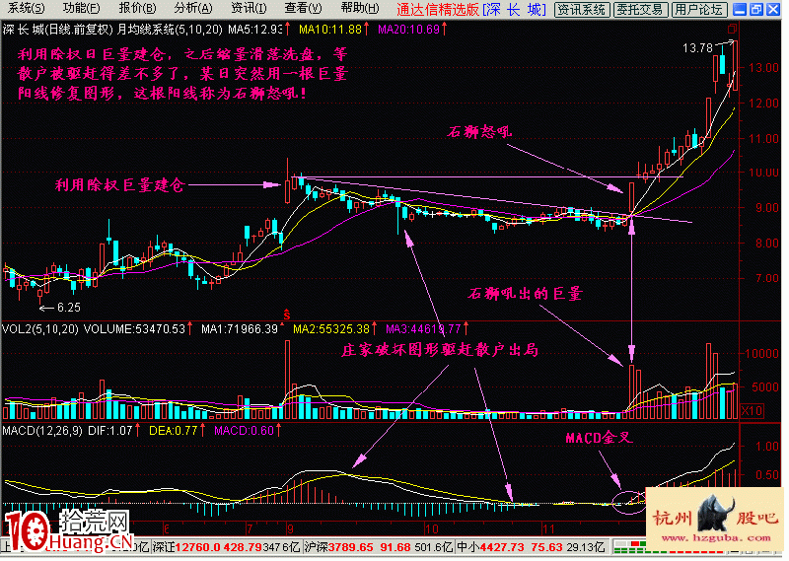This screenshot has width=789, height=561.
Task: Click month 7 on the time axis
Action: [x=250, y=529]
